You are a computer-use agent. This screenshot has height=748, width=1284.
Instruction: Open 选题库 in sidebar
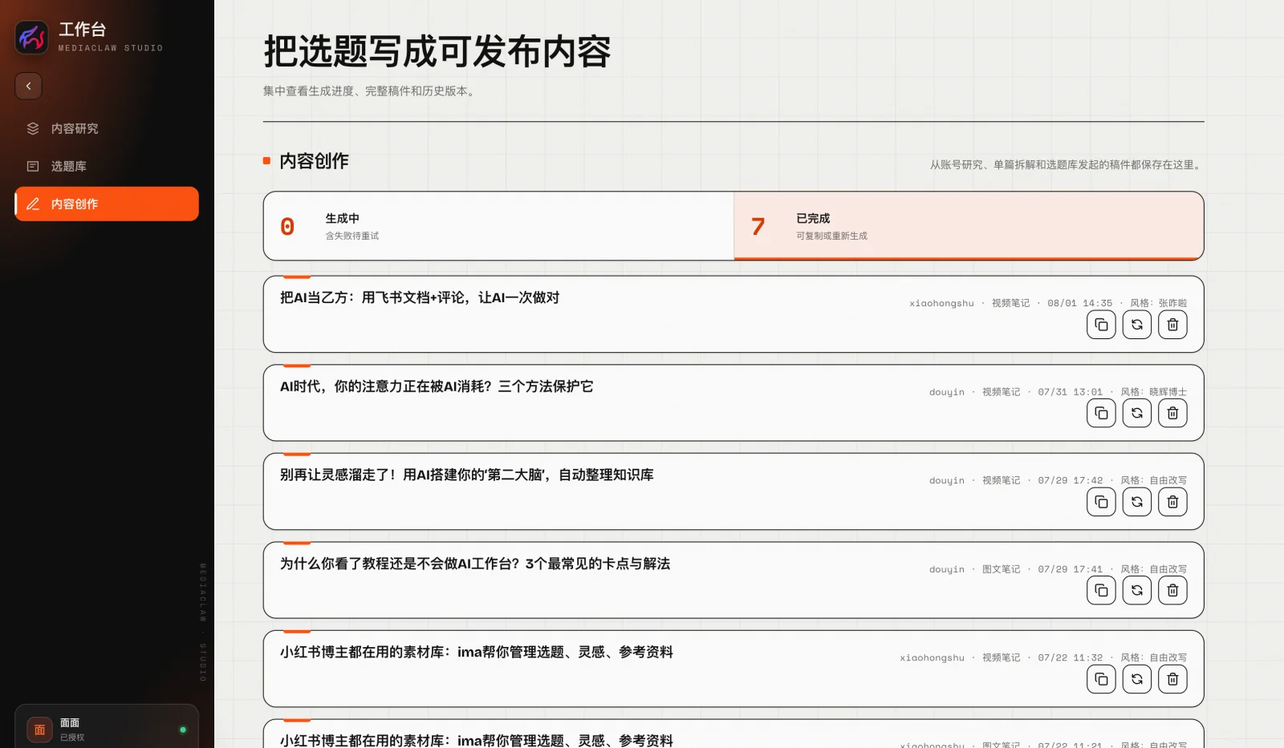107,166
